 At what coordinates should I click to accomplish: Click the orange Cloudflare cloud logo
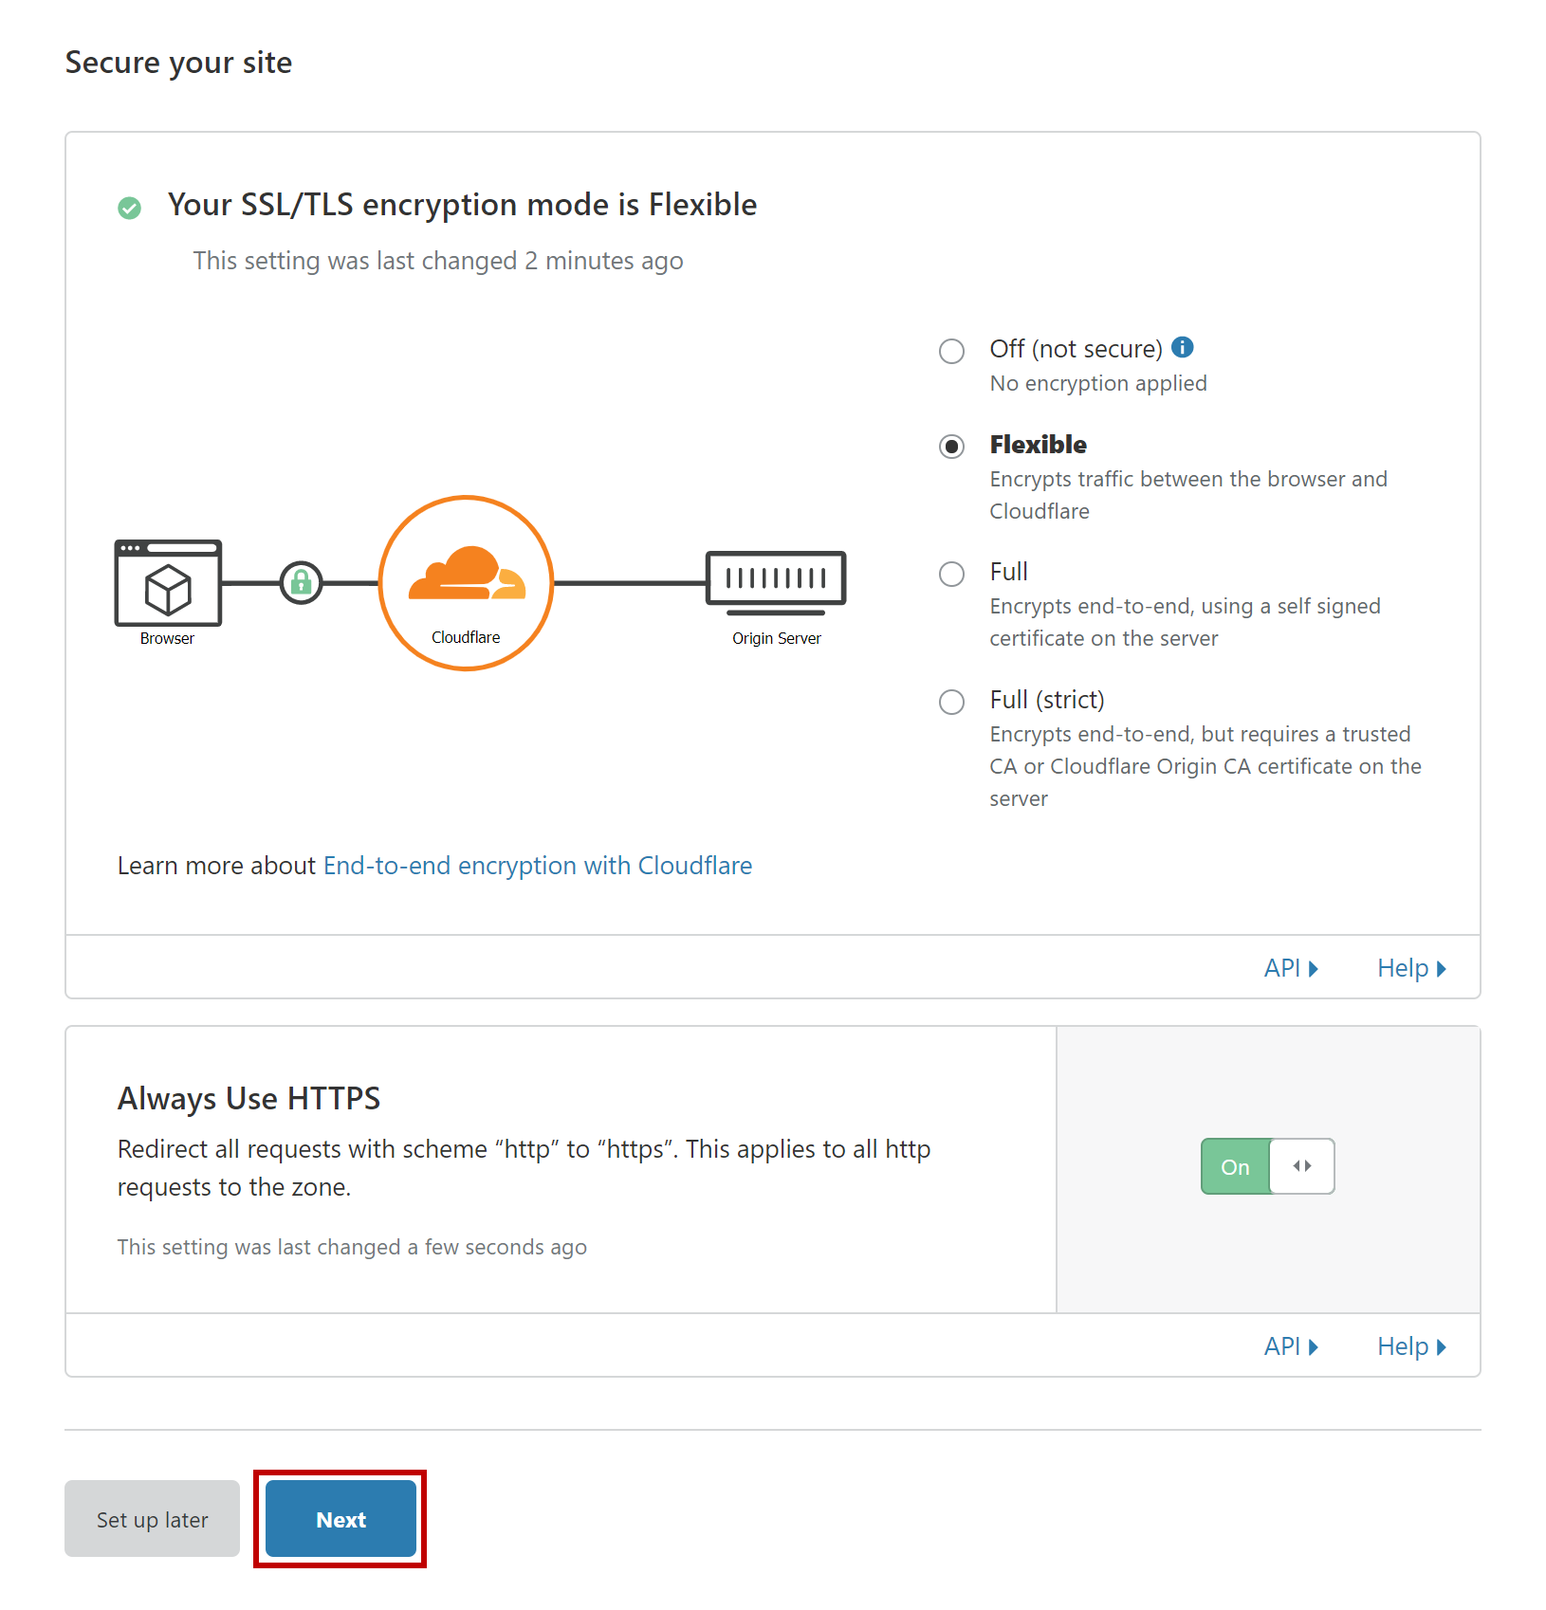click(466, 575)
